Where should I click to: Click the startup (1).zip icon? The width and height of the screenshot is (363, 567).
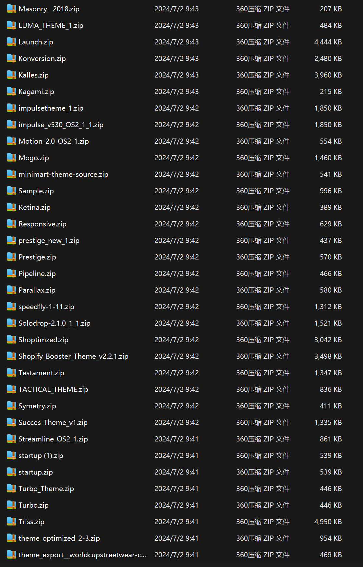coord(12,455)
